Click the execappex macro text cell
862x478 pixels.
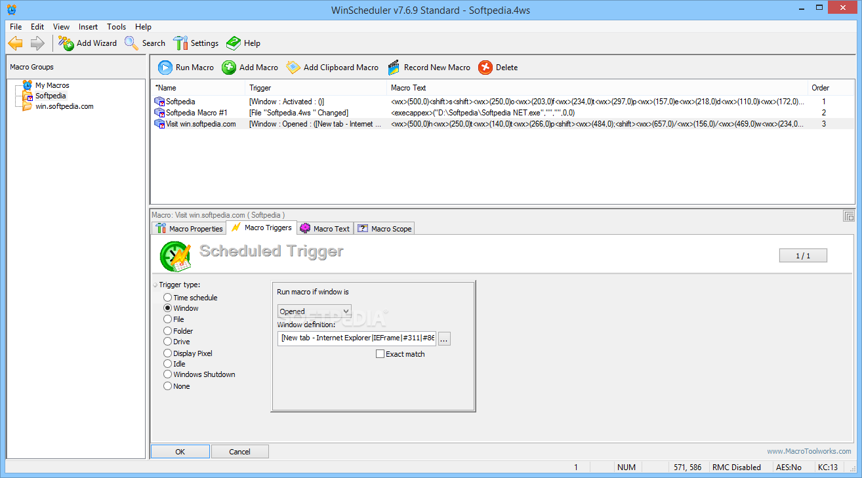(x=483, y=113)
